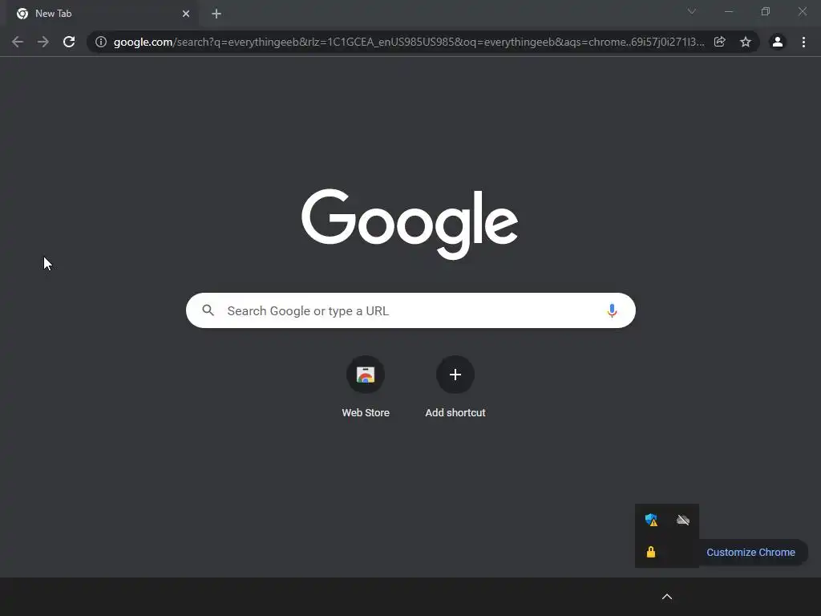Click the address bar URL text
The height and width of the screenshot is (616, 821).
click(x=408, y=42)
